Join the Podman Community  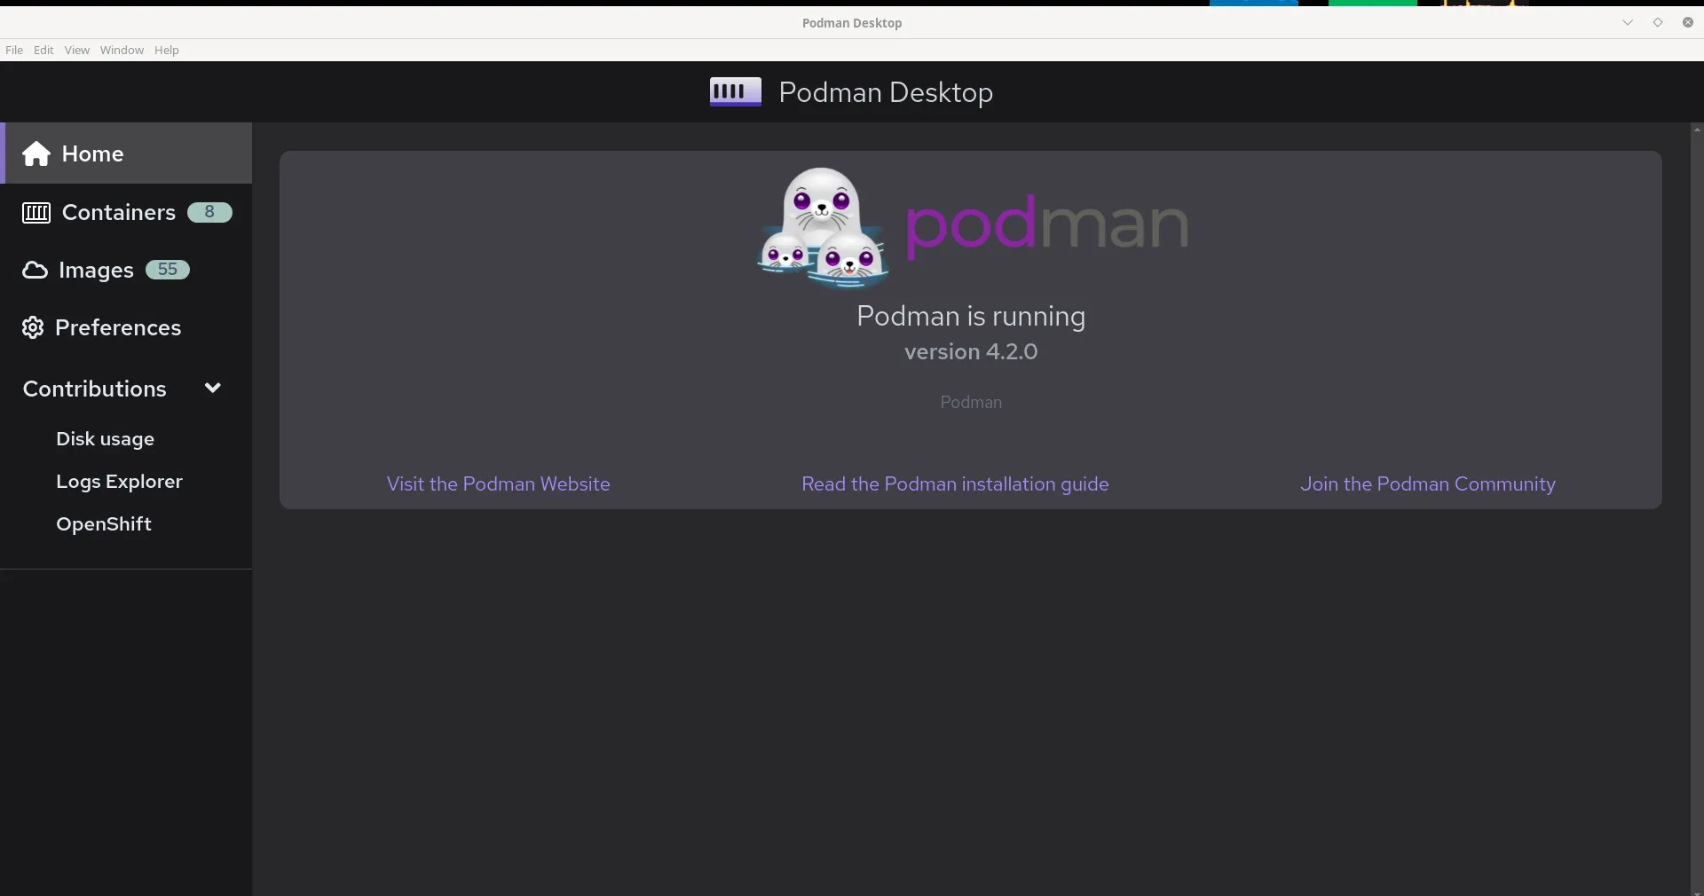pos(1429,484)
